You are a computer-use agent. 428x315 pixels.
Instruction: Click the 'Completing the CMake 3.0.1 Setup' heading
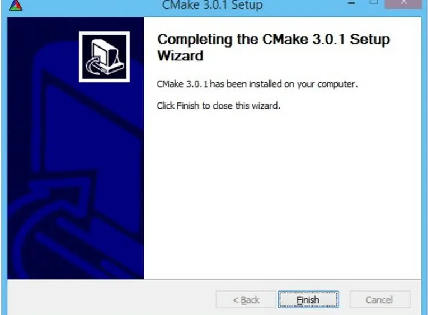point(274,39)
